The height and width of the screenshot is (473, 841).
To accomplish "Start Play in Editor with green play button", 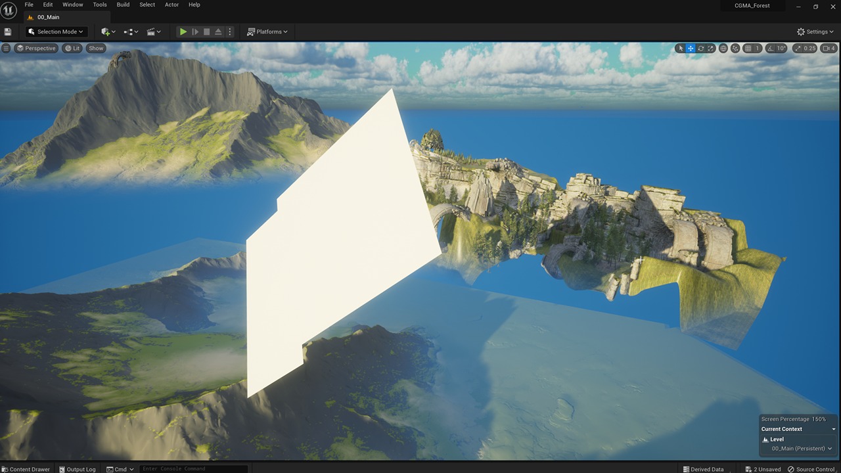I will 183,32.
